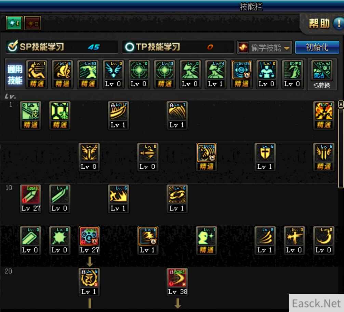Click the blue eye skill with clock
The width and height of the screenshot is (344, 312).
(x=241, y=70)
